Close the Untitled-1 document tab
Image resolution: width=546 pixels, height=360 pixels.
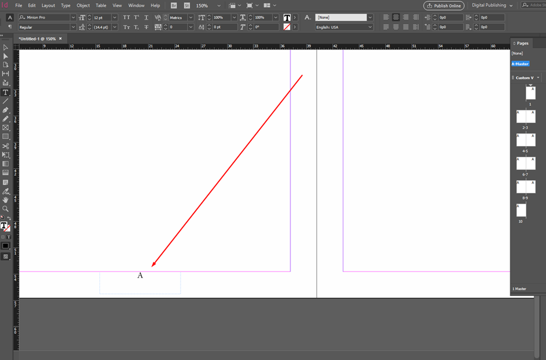[x=60, y=39]
